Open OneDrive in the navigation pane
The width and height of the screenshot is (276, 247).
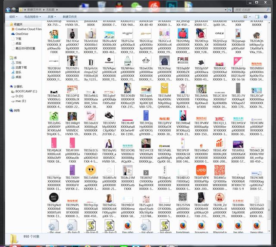click(22, 34)
